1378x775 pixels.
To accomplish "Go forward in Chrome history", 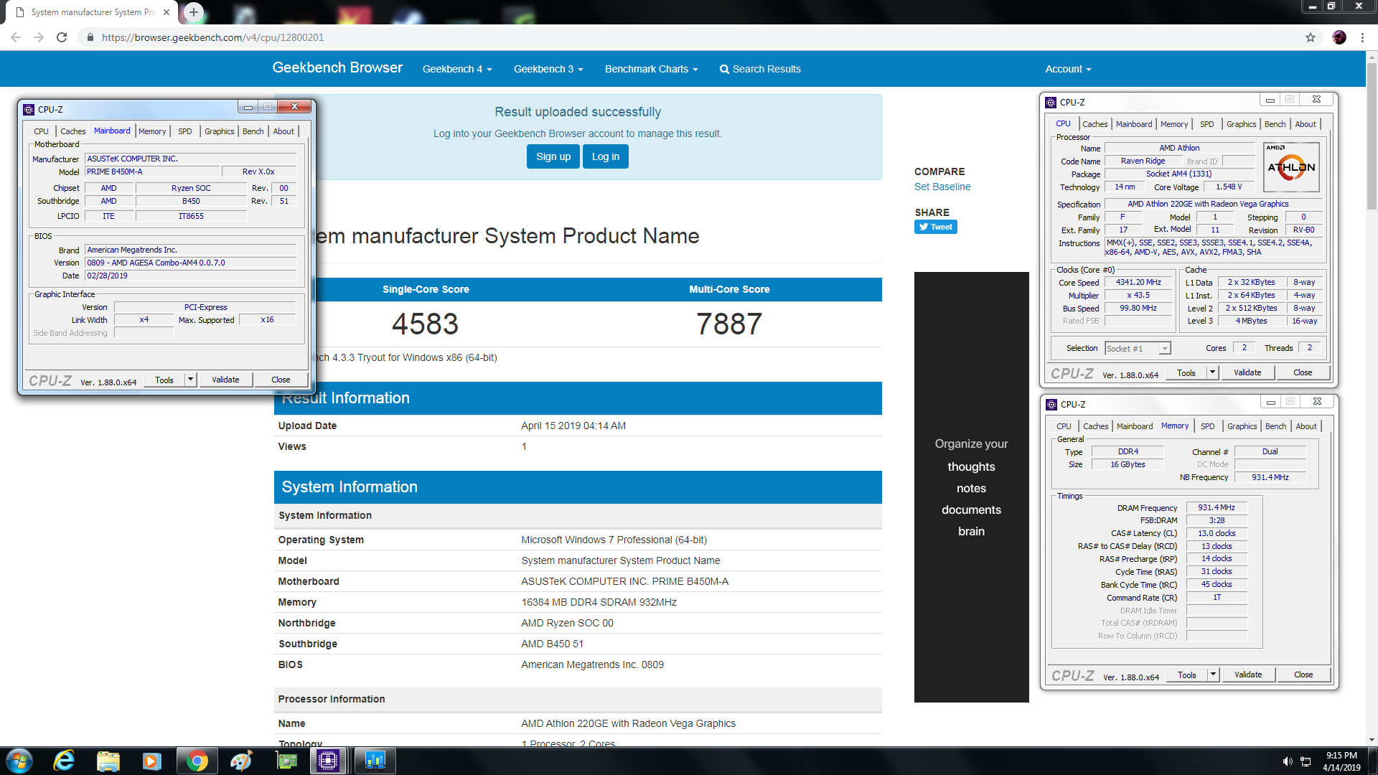I will tap(39, 37).
